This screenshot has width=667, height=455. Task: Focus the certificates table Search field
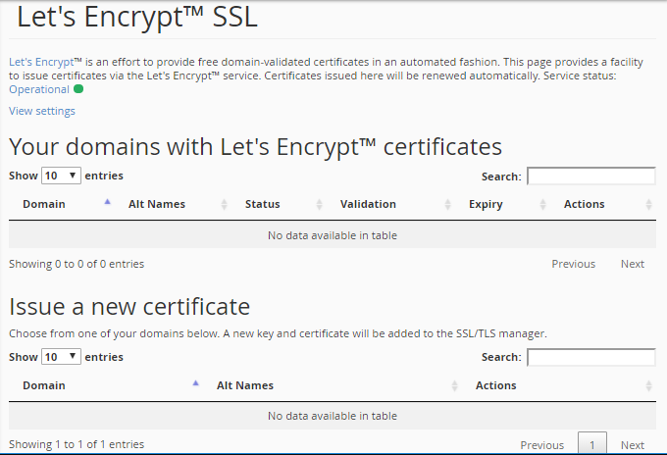pyautogui.click(x=590, y=177)
